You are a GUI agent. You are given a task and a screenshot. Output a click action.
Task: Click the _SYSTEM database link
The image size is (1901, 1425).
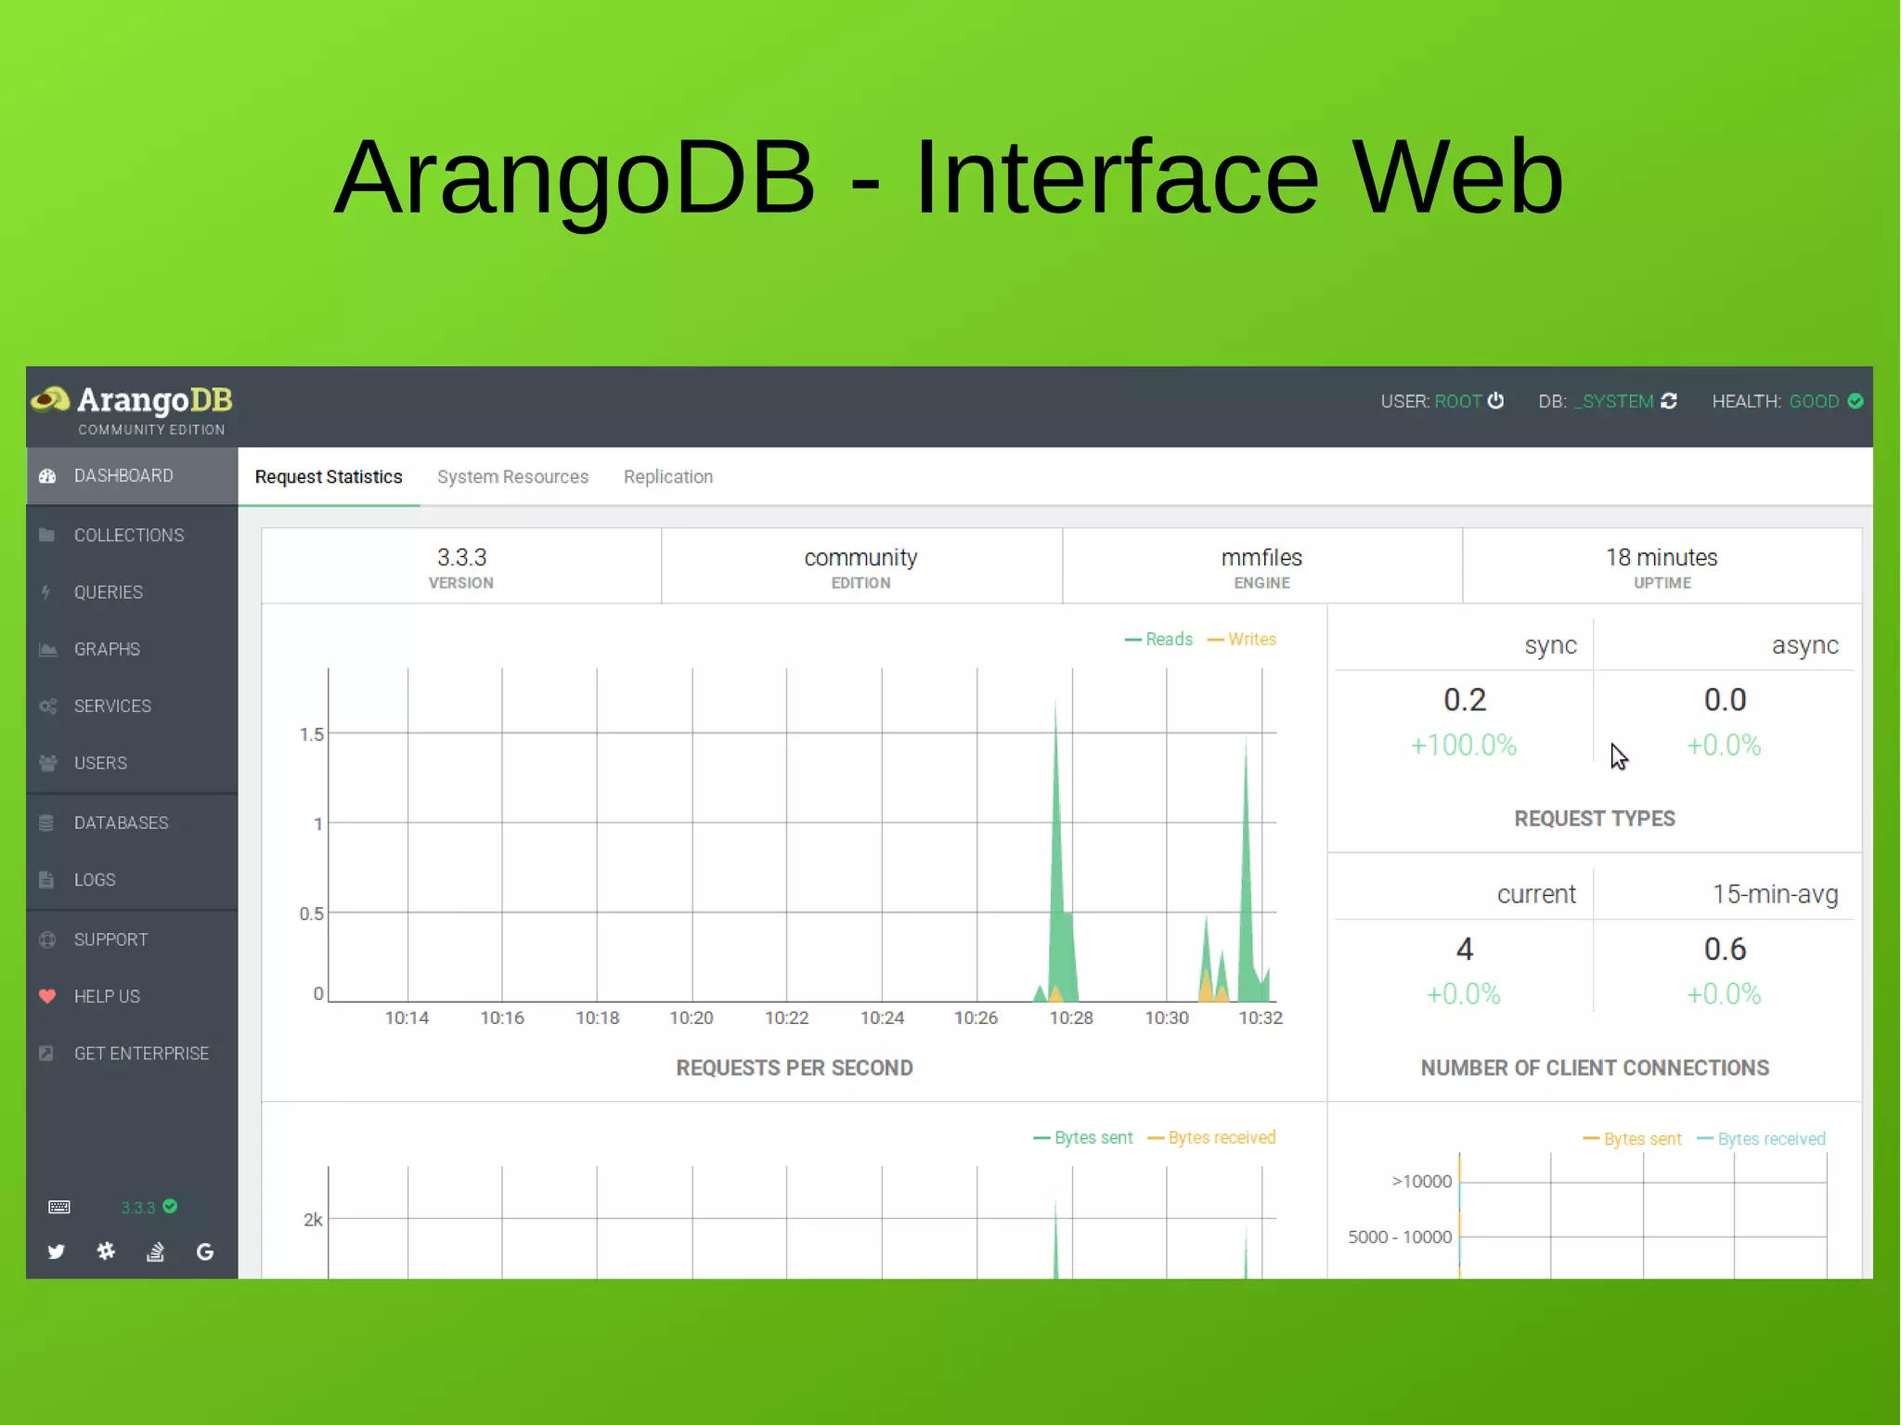point(1614,401)
